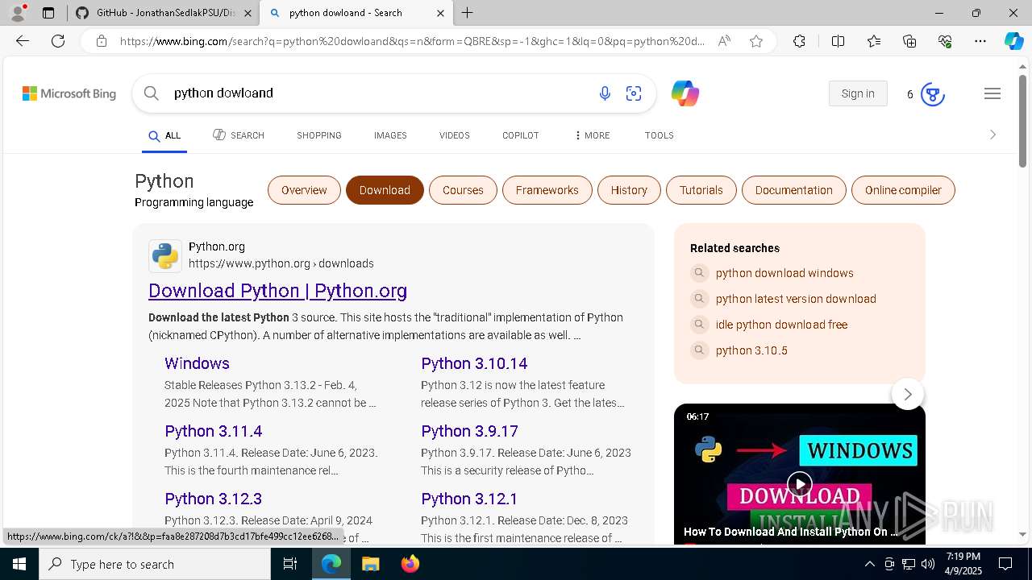
Task: Close the python dowload search tab
Action: tap(440, 13)
